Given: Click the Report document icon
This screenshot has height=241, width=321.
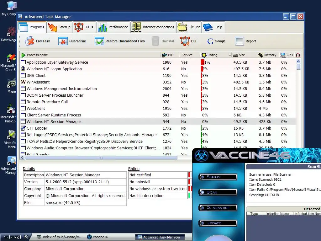Looking at the screenshot, I should (239, 41).
